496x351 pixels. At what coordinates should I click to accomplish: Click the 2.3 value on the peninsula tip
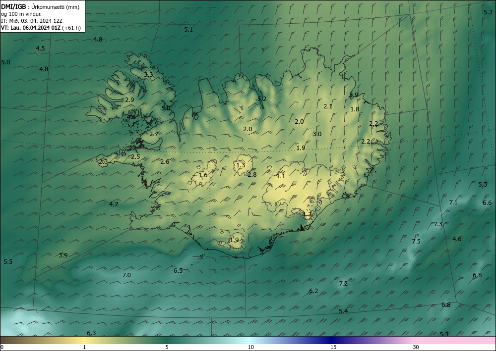point(104,162)
